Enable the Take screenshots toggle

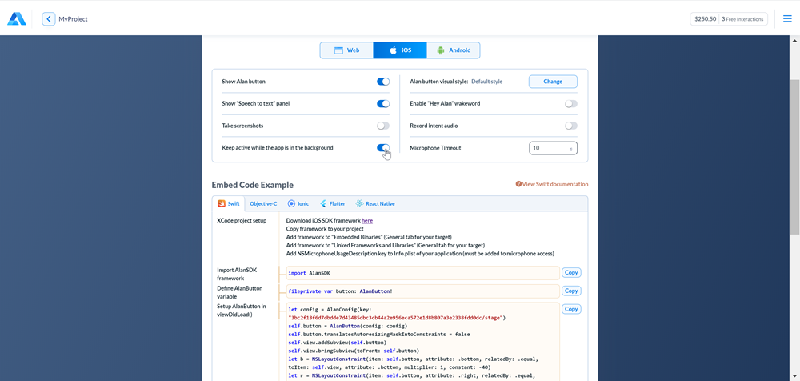click(x=383, y=126)
